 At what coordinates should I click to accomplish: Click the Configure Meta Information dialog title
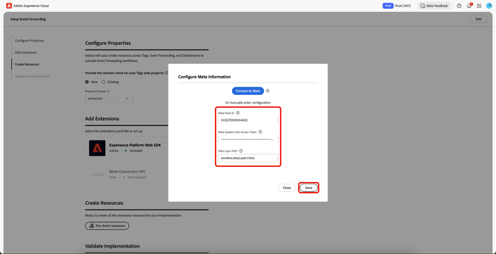pyautogui.click(x=204, y=77)
